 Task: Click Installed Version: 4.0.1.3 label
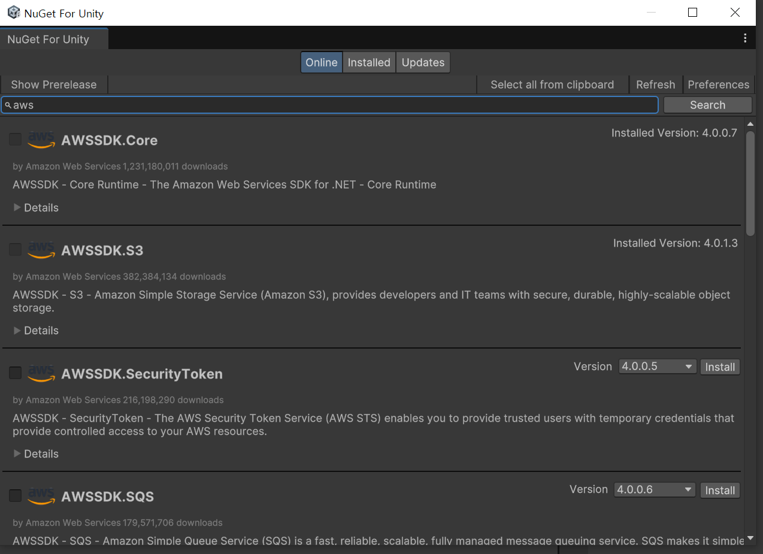pyautogui.click(x=676, y=243)
